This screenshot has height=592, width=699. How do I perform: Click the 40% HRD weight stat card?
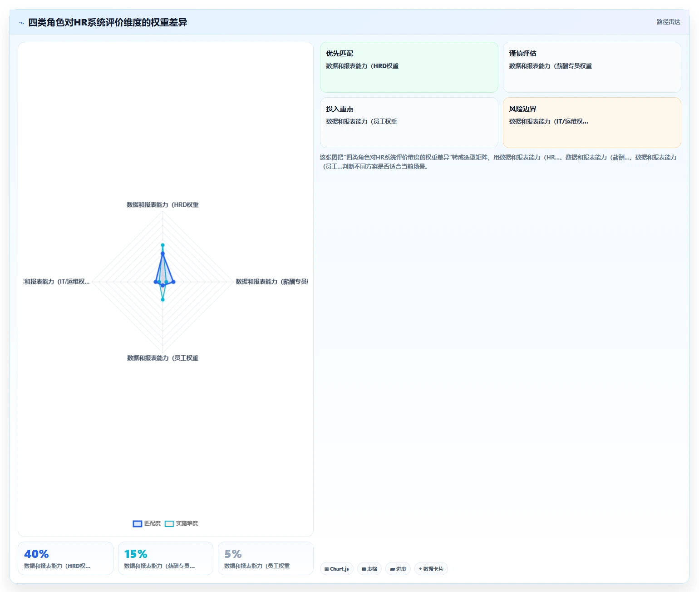(x=65, y=558)
